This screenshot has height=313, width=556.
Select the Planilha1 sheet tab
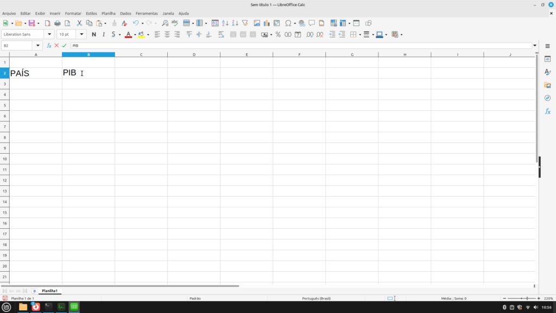(49, 291)
